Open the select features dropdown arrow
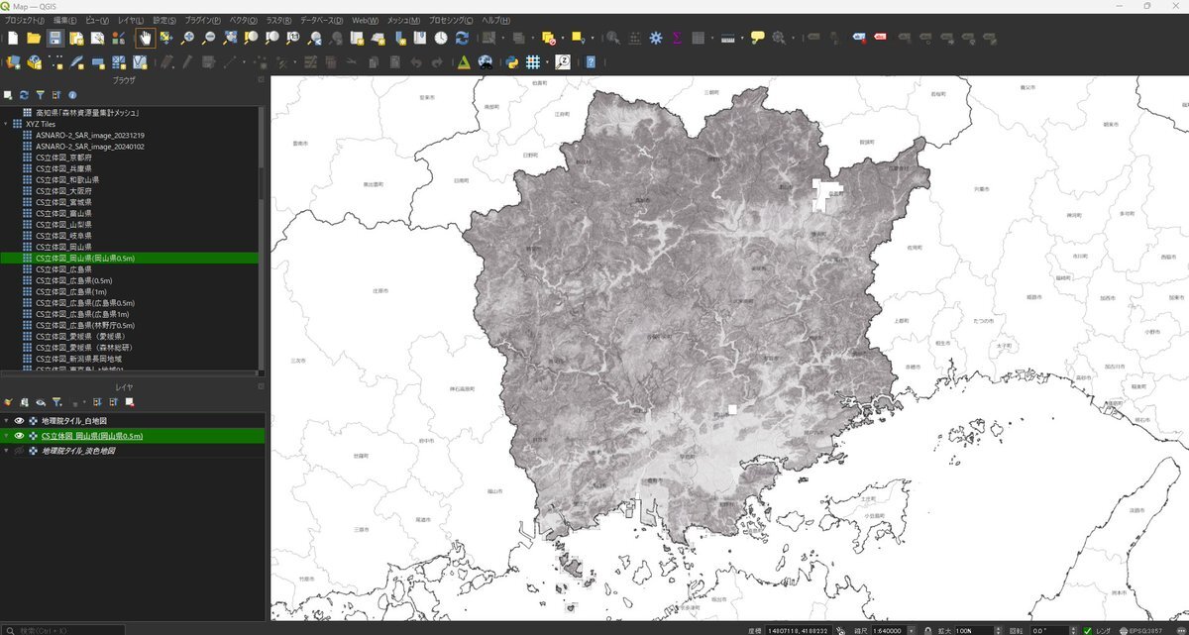Screen dimensions: 1189x635 pyautogui.click(x=503, y=39)
